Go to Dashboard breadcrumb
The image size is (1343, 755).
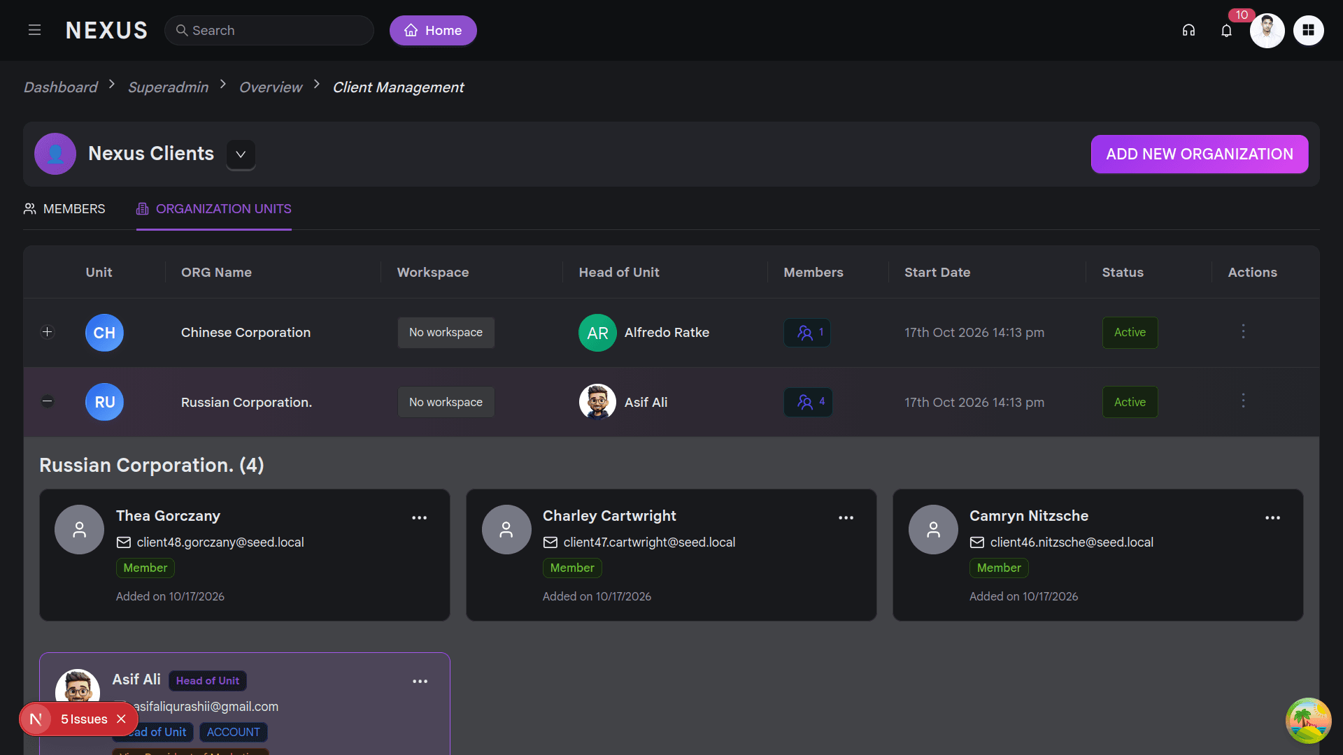[x=61, y=87]
